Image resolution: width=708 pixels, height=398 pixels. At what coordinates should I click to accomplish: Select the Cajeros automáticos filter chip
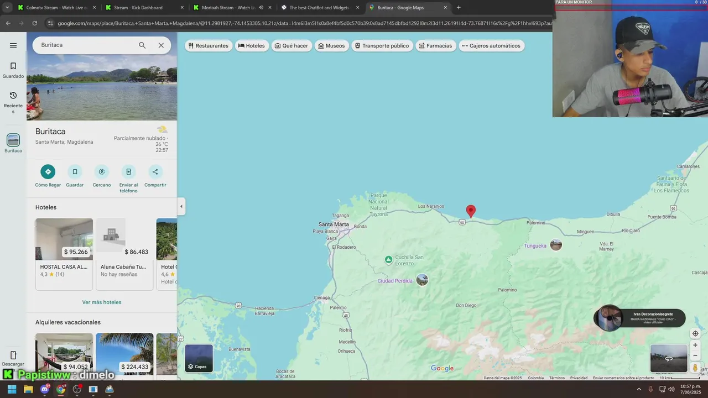491,46
